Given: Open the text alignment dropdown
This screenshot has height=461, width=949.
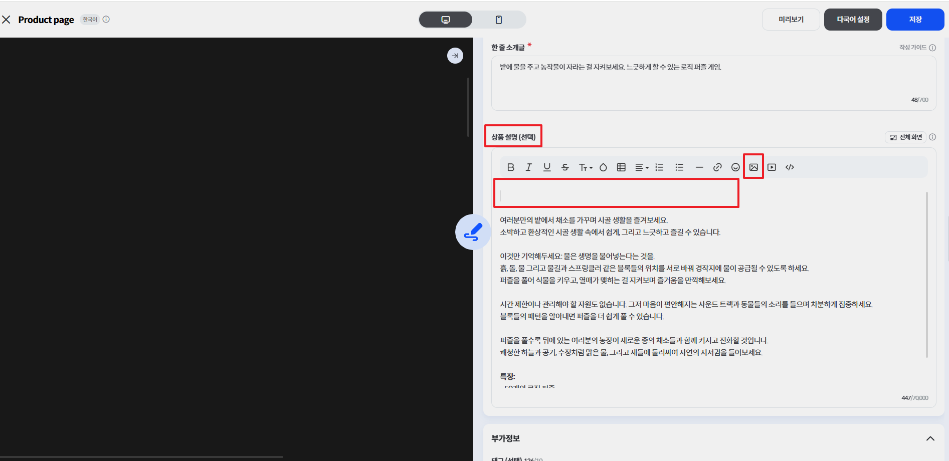Looking at the screenshot, I should pos(642,167).
